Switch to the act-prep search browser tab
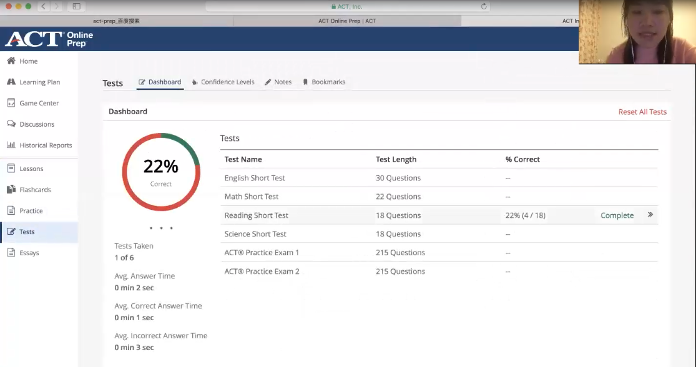 tap(116, 21)
